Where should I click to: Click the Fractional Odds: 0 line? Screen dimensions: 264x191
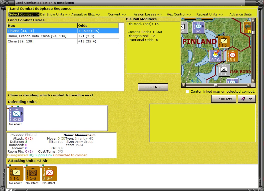pos(143,40)
